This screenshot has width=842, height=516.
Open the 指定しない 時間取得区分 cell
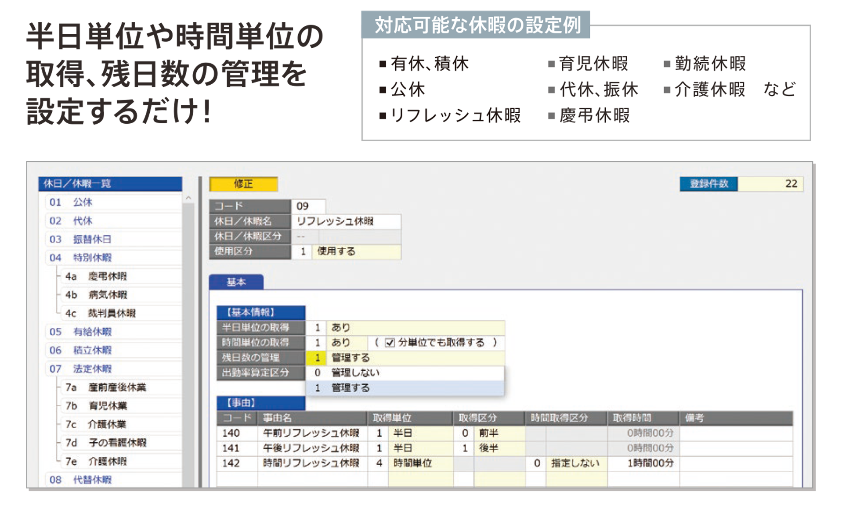click(x=577, y=463)
